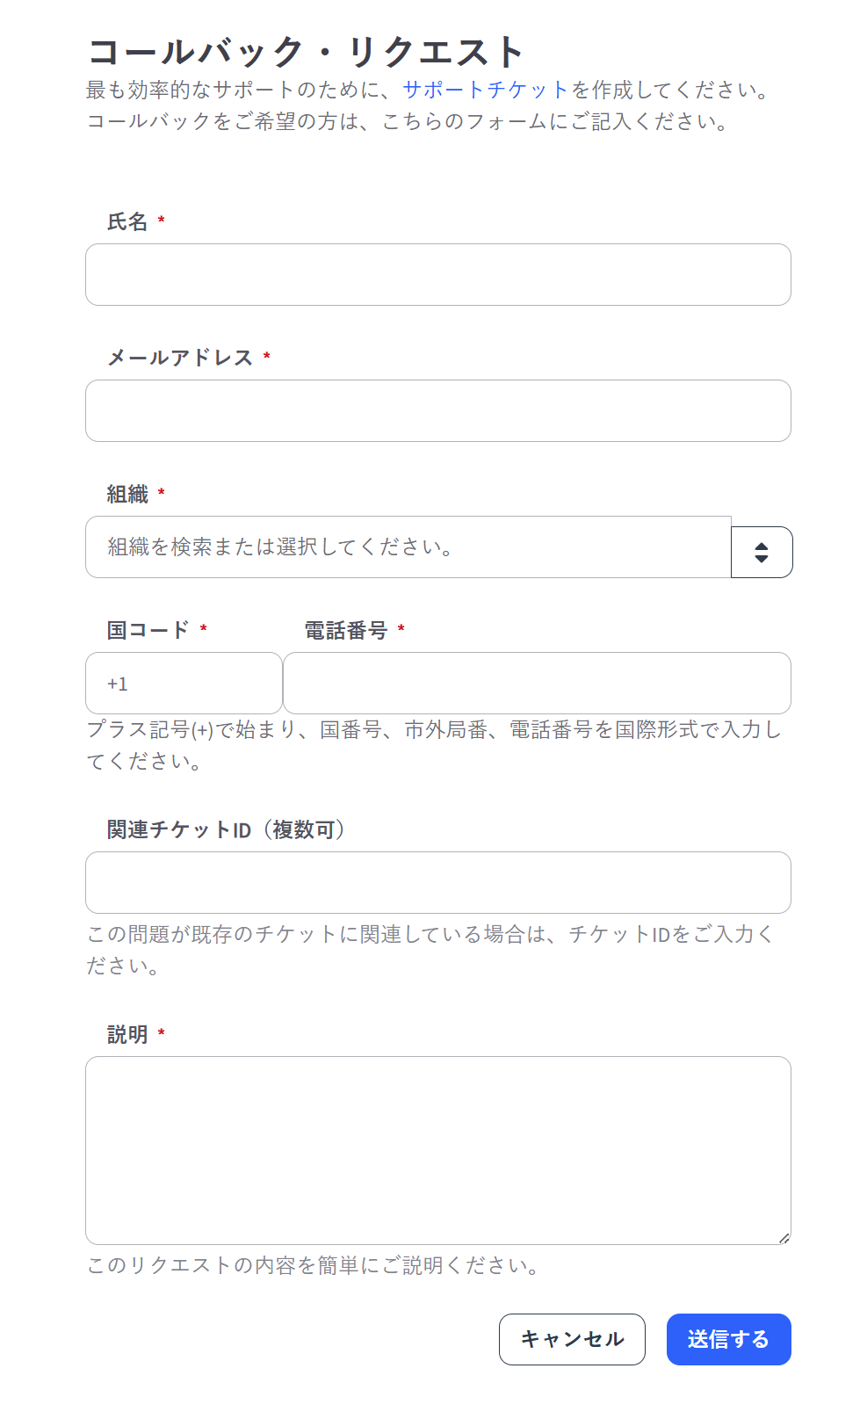Screen dimensions: 867x1419
Task: Select the 電話番号 input field
Action: (536, 684)
